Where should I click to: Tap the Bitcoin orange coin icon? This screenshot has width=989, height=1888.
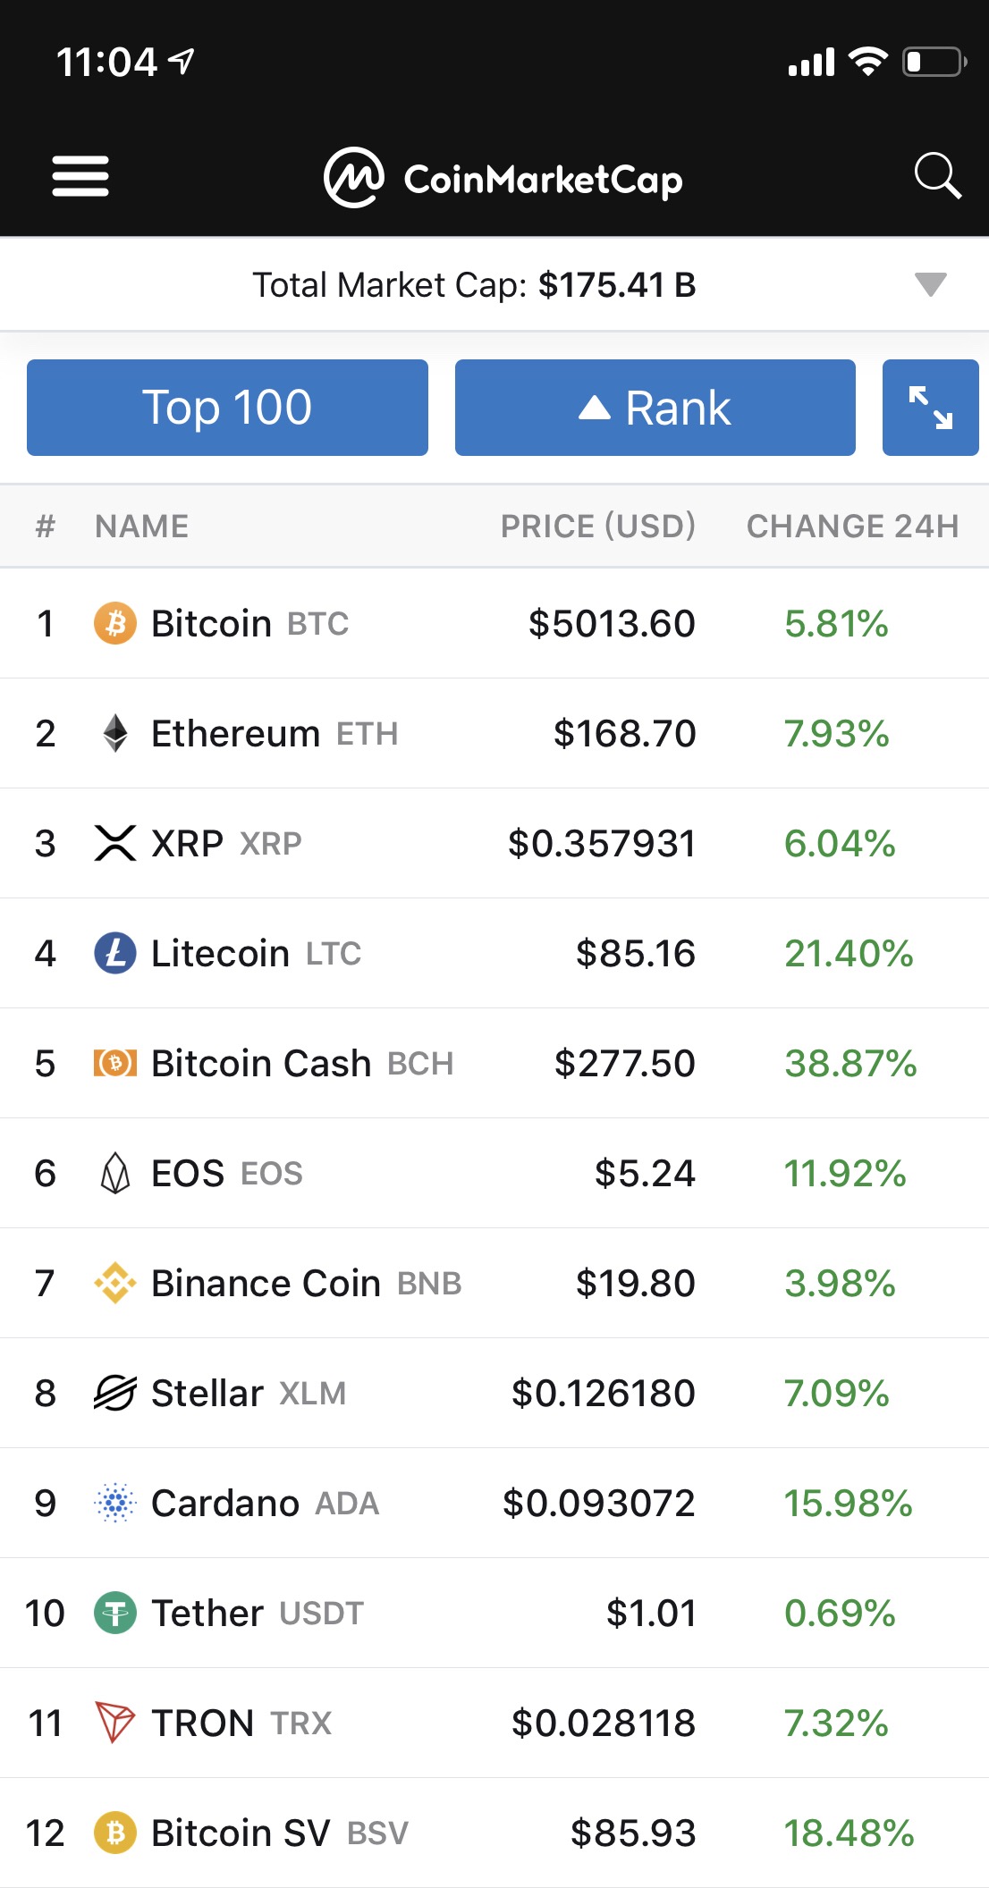(x=115, y=623)
